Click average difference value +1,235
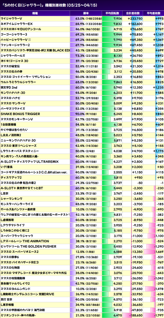The image size is (164, 318). [158, 87]
